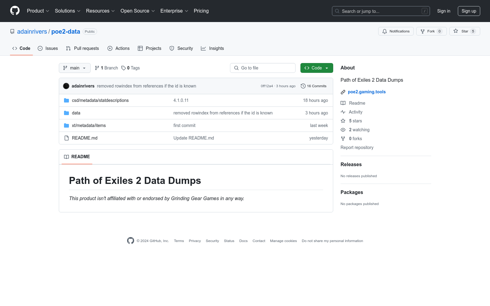Viewport: 490px width, 306px height.
Task: Expand the green Code dropdown
Action: click(317, 68)
